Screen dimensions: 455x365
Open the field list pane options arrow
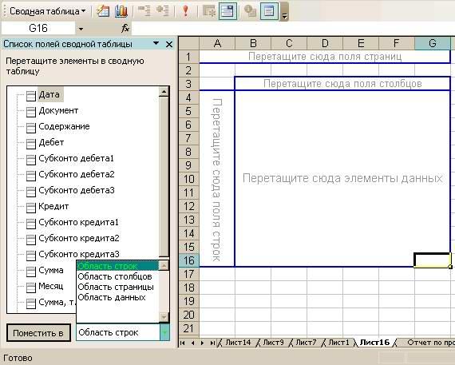pyautogui.click(x=156, y=44)
